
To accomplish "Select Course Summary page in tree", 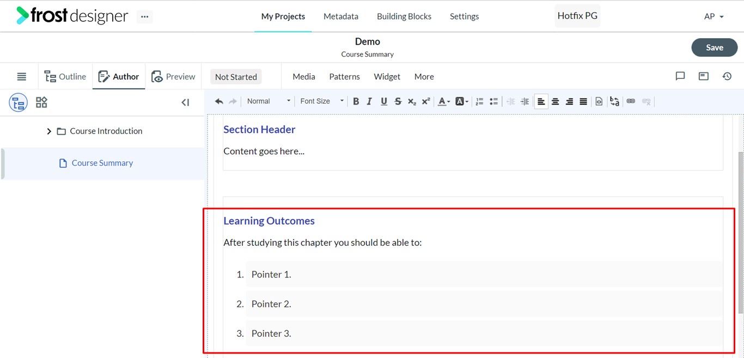I will tap(102, 163).
